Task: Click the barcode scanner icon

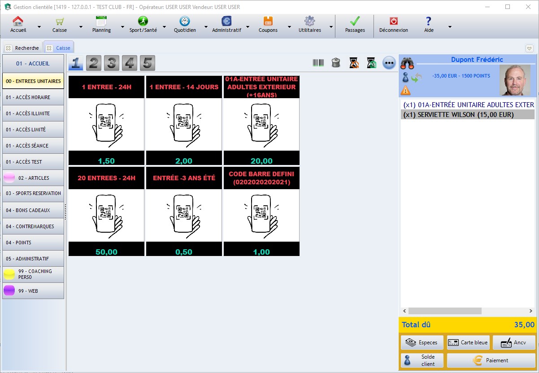Action: [x=318, y=63]
